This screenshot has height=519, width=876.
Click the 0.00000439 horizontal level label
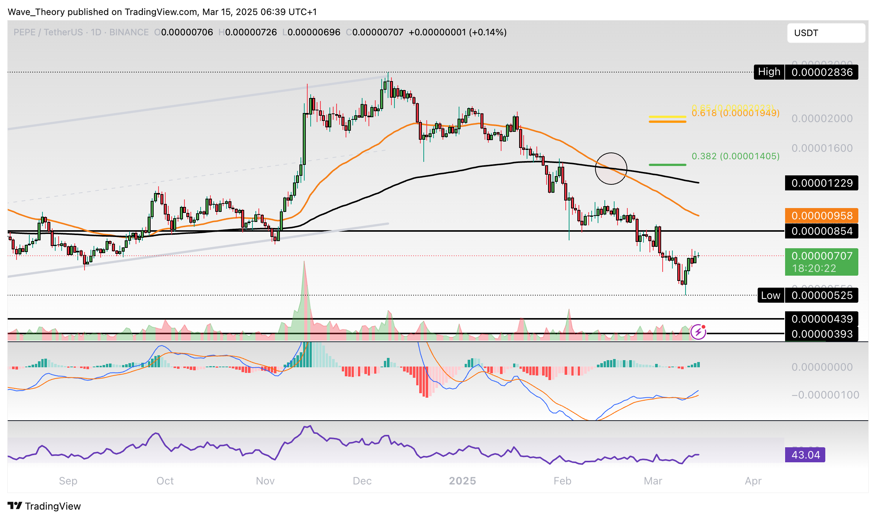click(821, 319)
